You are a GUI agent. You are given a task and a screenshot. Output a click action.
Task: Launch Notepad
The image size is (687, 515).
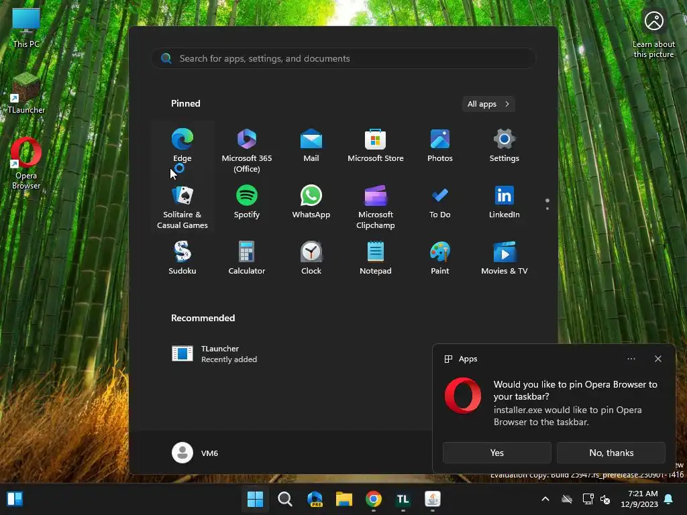pos(376,258)
